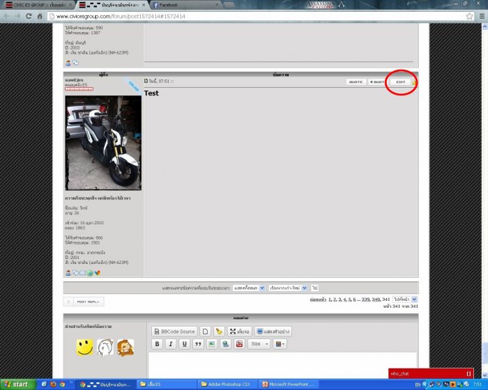Open the small post link icon beside the 07:51 timestamp

click(146, 81)
